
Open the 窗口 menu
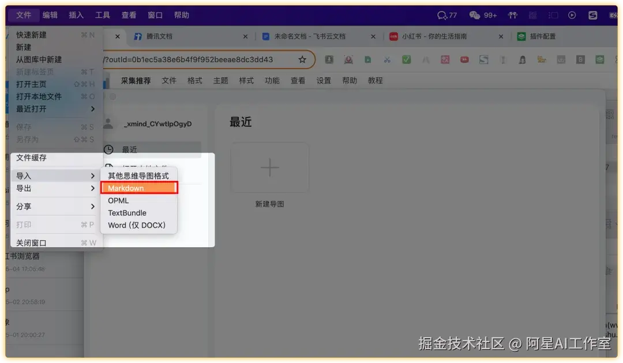click(155, 15)
